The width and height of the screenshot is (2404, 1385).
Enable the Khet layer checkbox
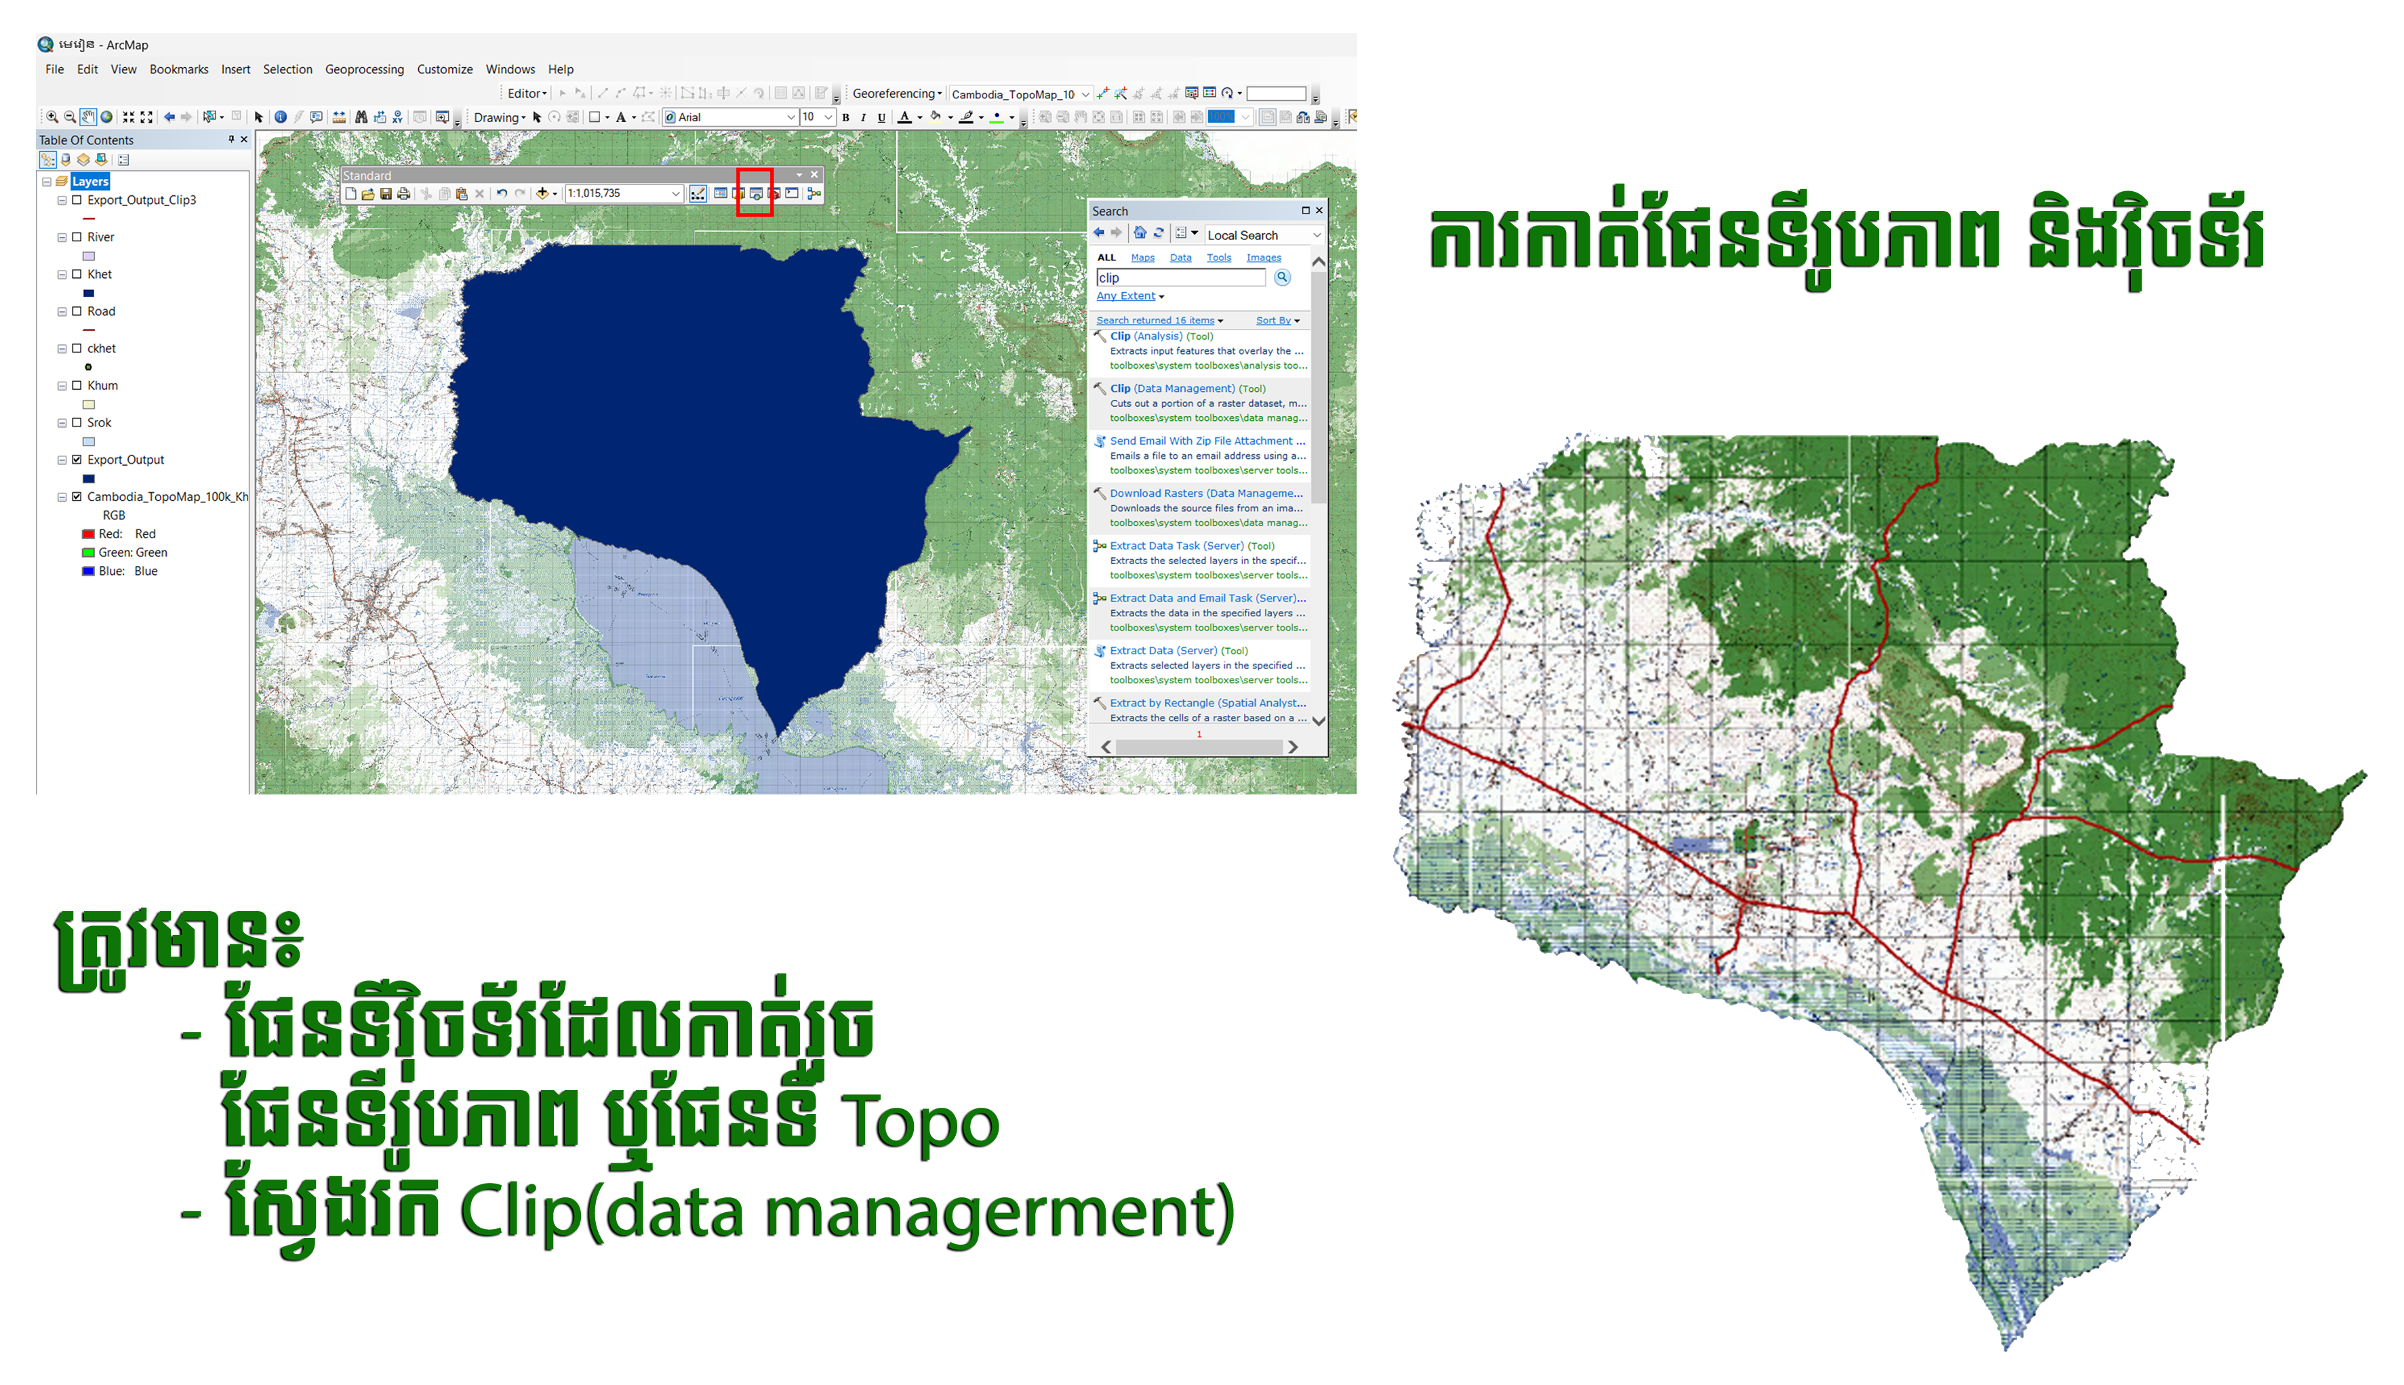coord(77,274)
